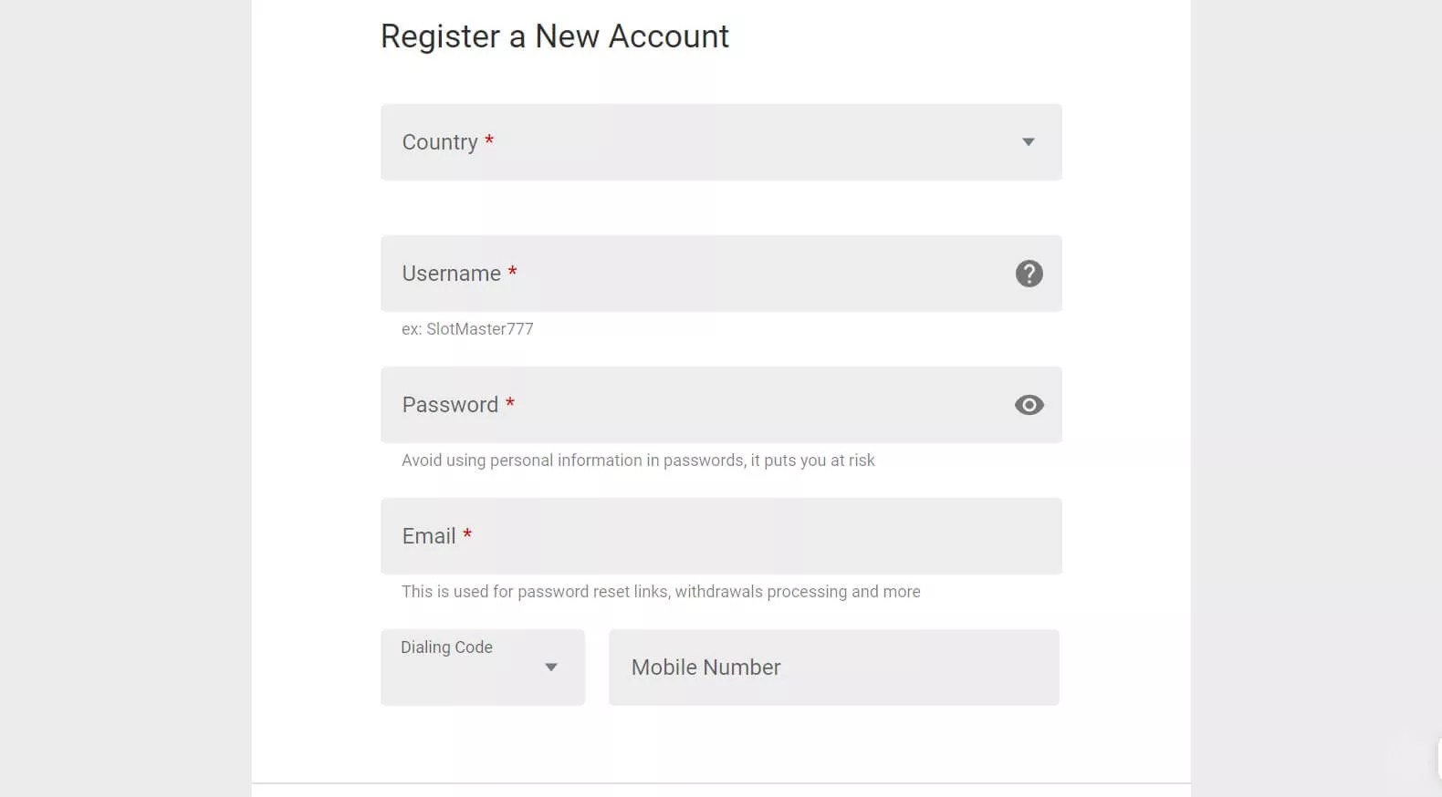1442x797 pixels.
Task: Toggle password visibility with the eye icon
Action: point(1029,405)
